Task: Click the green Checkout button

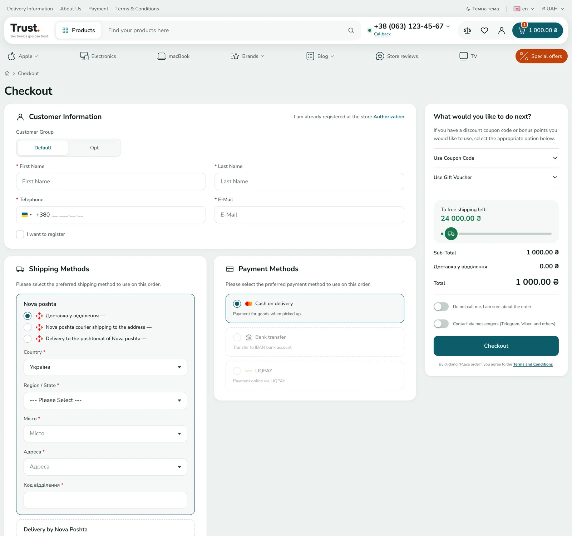Action: click(496, 346)
